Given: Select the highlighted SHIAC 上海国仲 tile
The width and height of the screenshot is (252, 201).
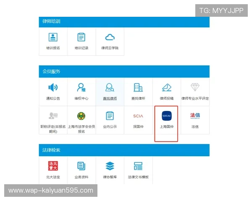Looking at the screenshot, I should [167, 116].
